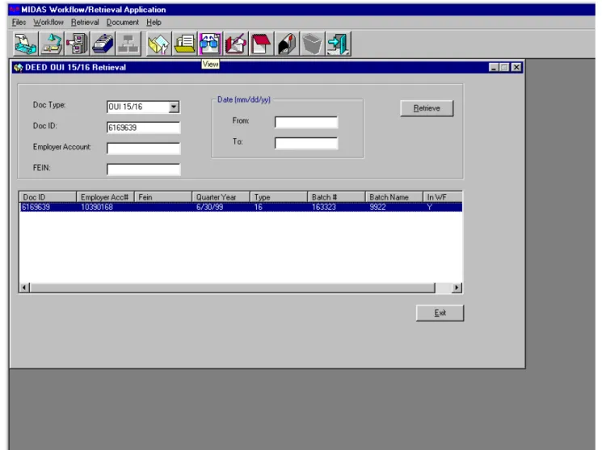Image resolution: width=602 pixels, height=450 pixels.
Task: Click the results list right scroll arrow
Action: point(457,288)
